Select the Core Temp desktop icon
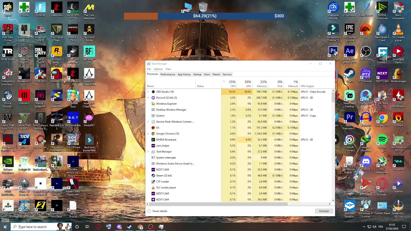The width and height of the screenshot is (411, 231). coord(382,98)
